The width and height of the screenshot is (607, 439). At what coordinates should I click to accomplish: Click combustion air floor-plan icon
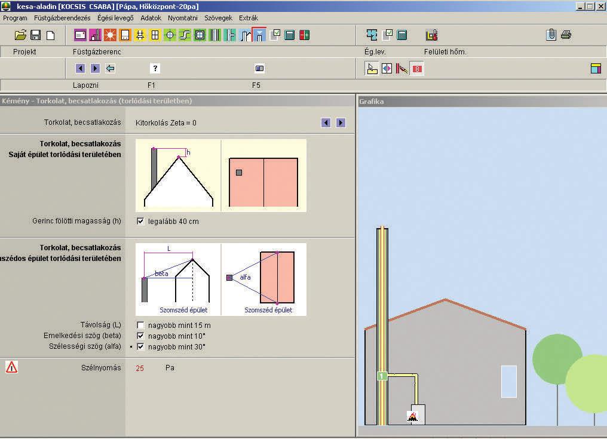pos(372,35)
